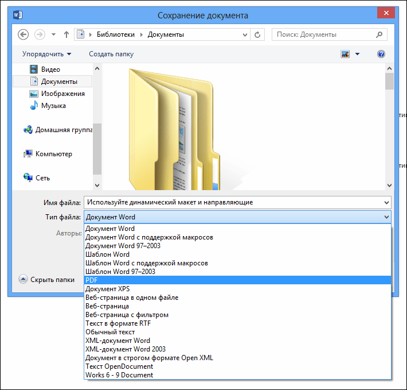Collapse the Тип файла combo box

click(x=386, y=217)
